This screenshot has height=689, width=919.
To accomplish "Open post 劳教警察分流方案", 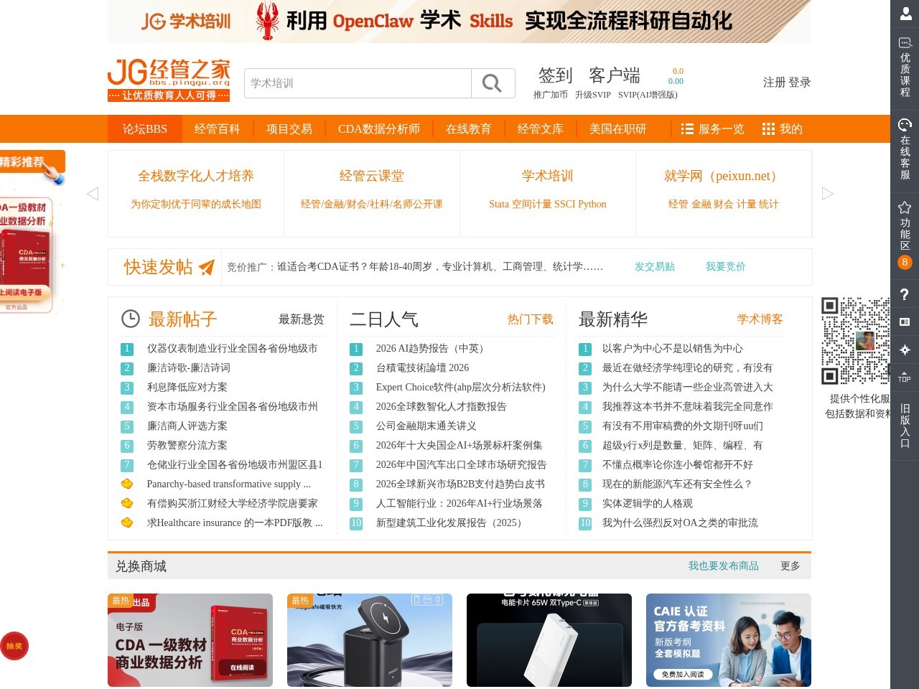I will tap(187, 446).
